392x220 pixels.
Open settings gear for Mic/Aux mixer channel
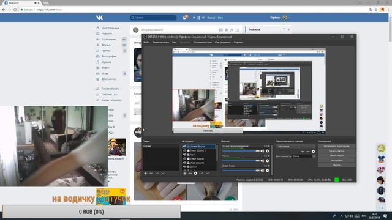point(268,161)
